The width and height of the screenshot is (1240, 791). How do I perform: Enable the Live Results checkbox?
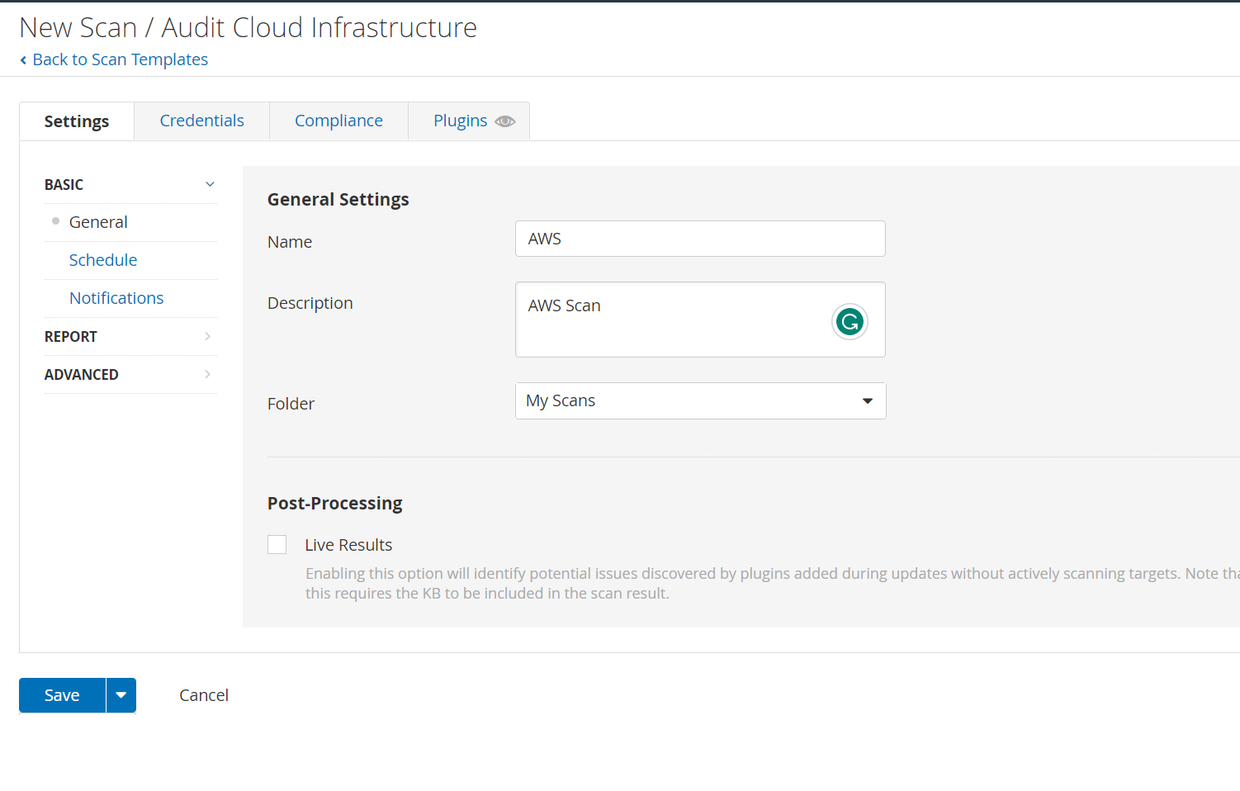(x=277, y=544)
